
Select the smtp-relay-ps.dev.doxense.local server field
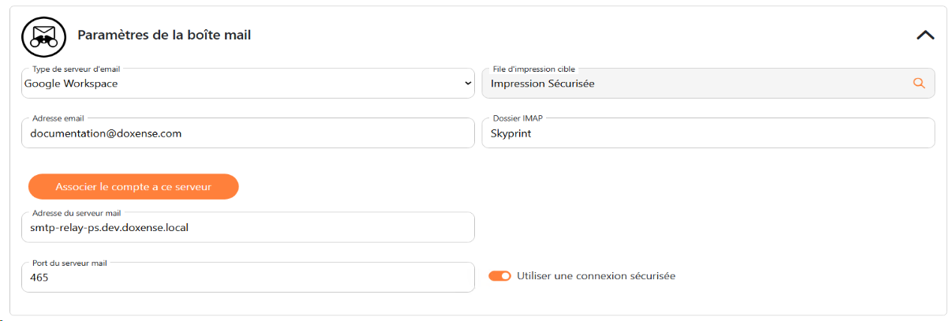248,227
